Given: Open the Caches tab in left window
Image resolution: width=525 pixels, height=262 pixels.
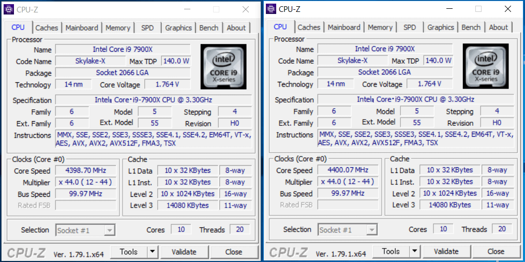Looking at the screenshot, I should pyautogui.click(x=47, y=28).
